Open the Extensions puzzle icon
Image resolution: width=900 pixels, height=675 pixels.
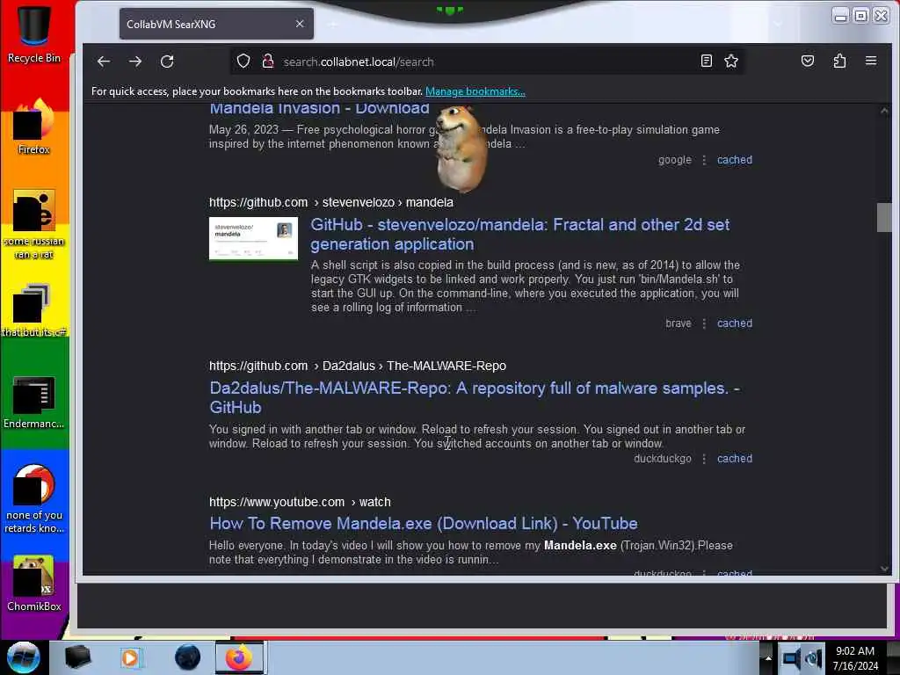pos(839,61)
